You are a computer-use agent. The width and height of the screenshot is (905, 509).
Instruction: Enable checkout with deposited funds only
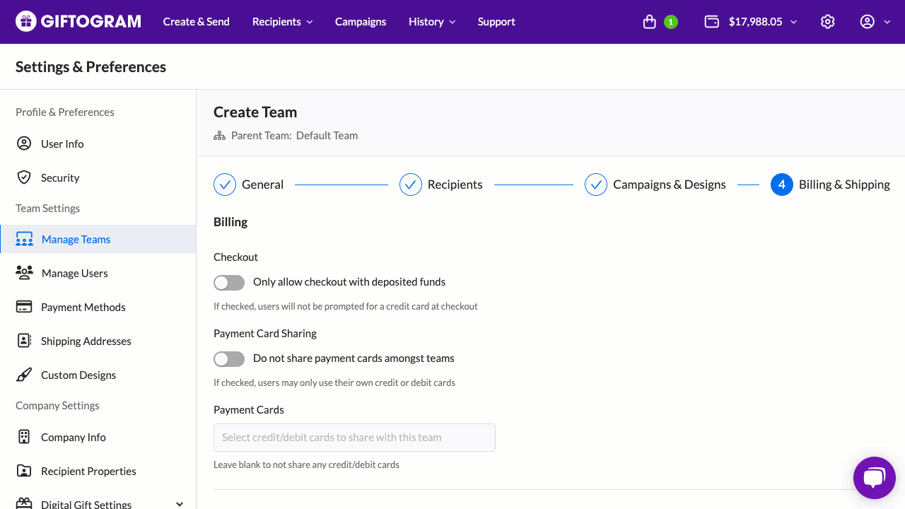(x=229, y=282)
